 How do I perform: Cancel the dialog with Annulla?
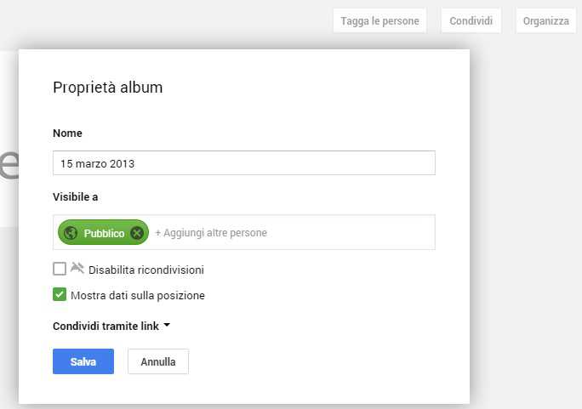tap(158, 361)
